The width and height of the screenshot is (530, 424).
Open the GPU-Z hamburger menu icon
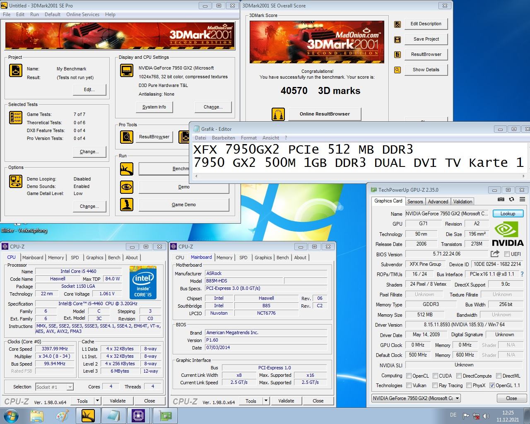tap(522, 200)
